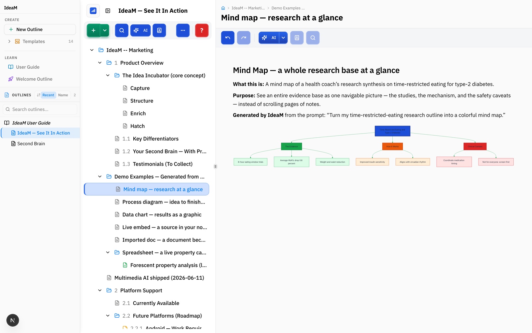The height and width of the screenshot is (333, 532).
Task: Select the Structure node
Action: click(x=142, y=101)
